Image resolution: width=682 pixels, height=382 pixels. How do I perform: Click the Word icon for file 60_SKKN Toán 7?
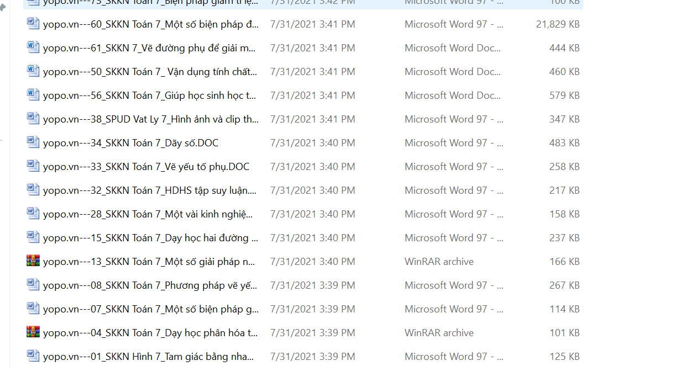click(33, 24)
